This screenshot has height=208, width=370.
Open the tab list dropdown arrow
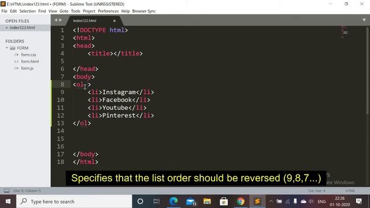click(x=364, y=20)
